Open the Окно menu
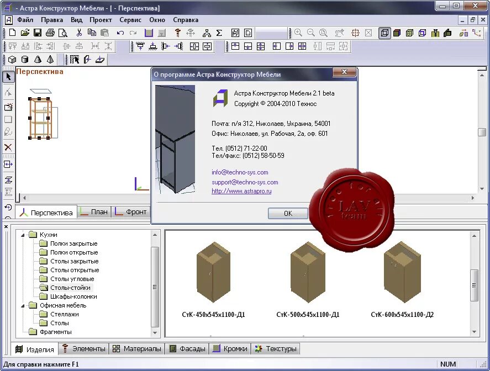490x371 pixels. pos(157,20)
